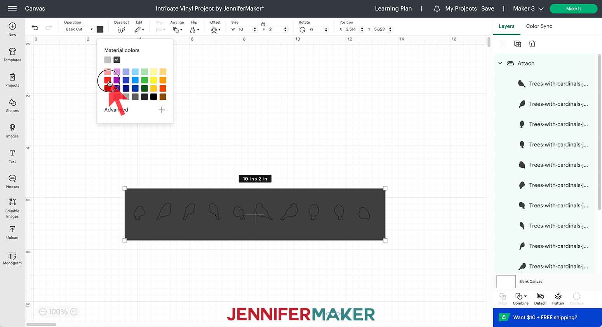The height and width of the screenshot is (327, 602).
Task: Click the Redo arrow
Action: tap(49, 28)
